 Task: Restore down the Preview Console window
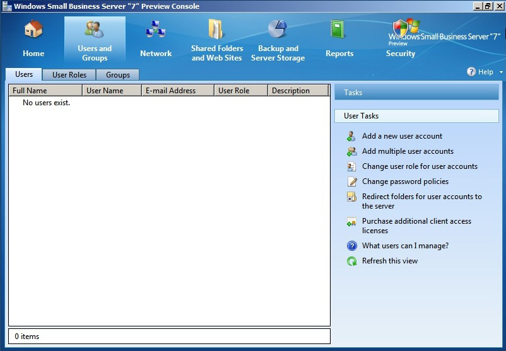click(x=488, y=6)
